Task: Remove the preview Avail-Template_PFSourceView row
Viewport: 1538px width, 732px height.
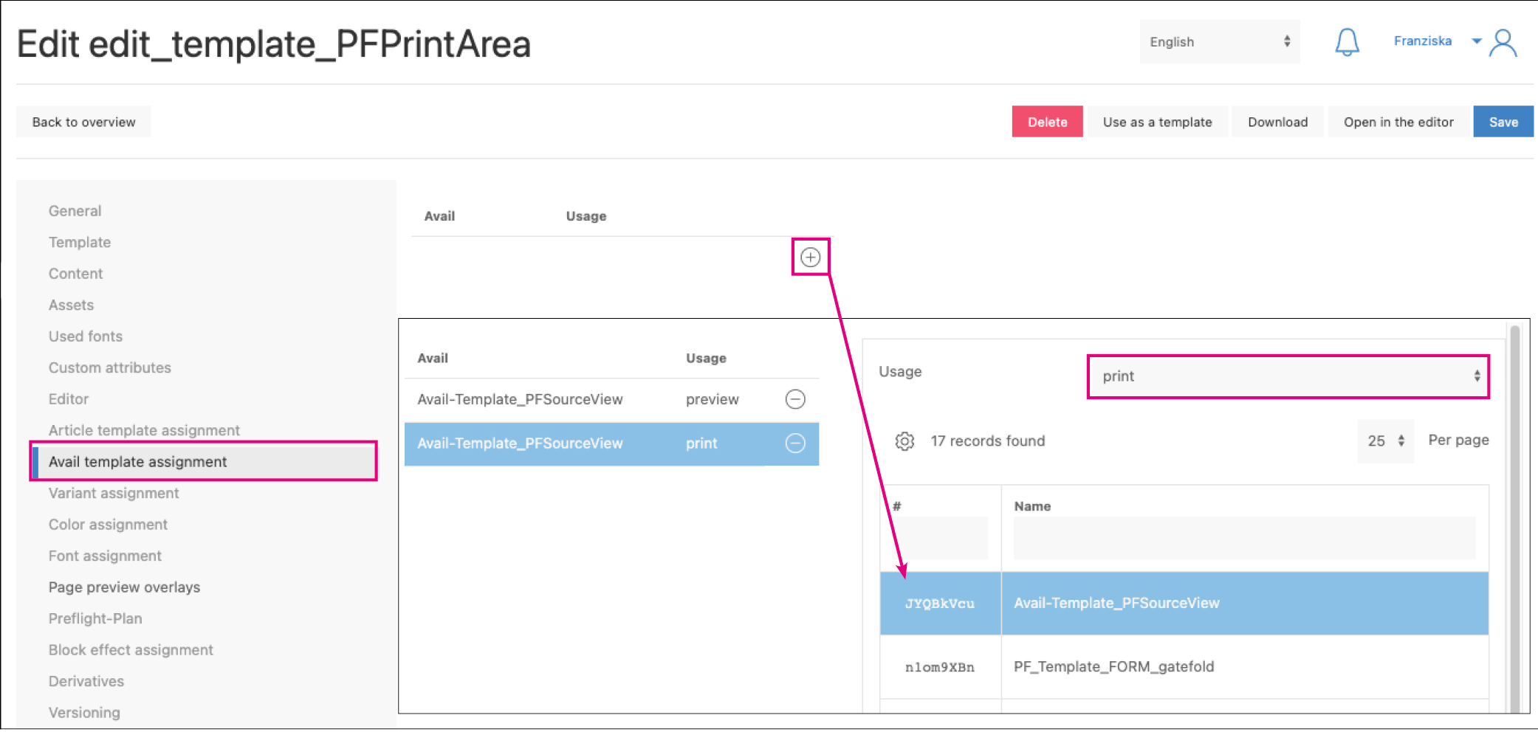Action: (794, 399)
